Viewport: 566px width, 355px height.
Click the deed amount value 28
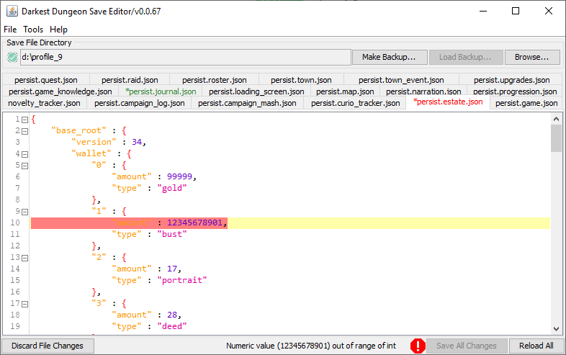pyautogui.click(x=172, y=315)
